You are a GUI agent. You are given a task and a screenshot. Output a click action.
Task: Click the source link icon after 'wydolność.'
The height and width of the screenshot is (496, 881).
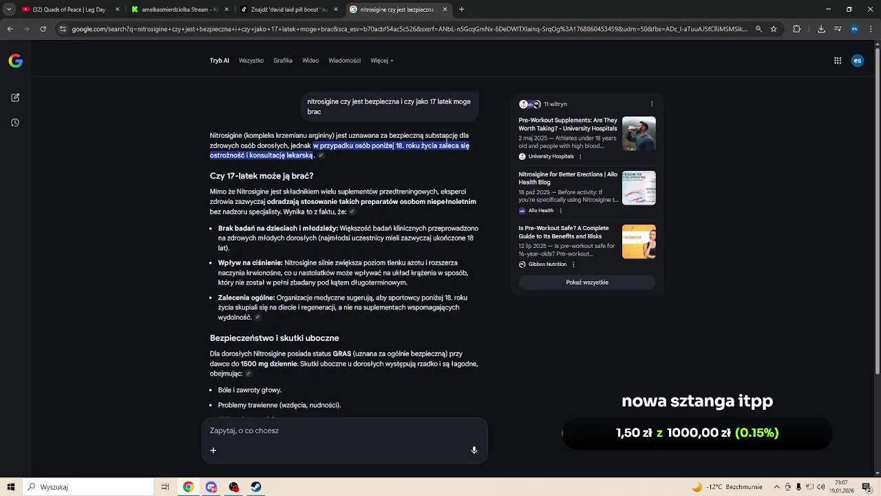pos(257,318)
